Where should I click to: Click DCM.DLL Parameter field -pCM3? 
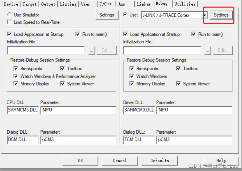pos(78,140)
